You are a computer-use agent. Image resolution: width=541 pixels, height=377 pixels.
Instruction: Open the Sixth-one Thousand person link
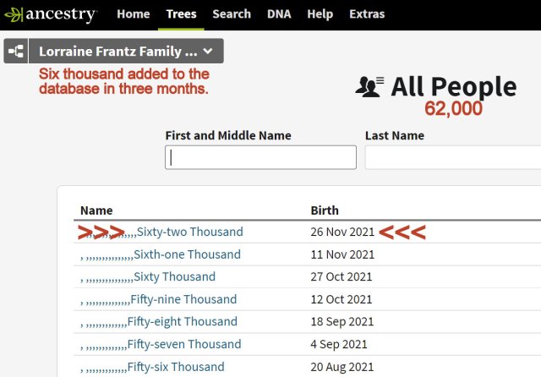tap(188, 254)
